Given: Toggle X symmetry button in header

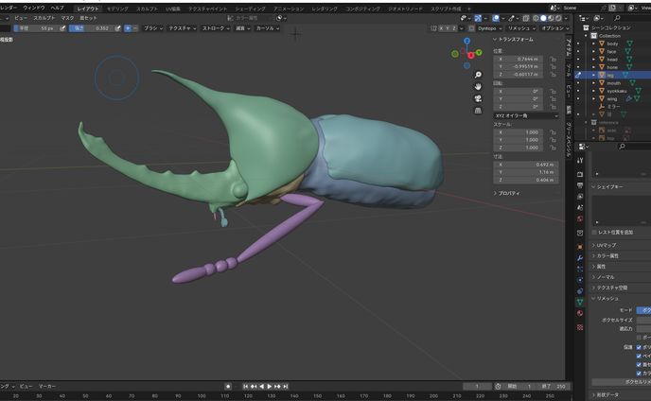Looking at the screenshot, I should tap(441, 28).
